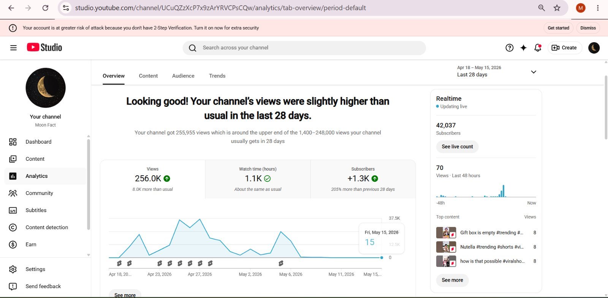Select the Overview tab
The width and height of the screenshot is (608, 298).
click(114, 76)
